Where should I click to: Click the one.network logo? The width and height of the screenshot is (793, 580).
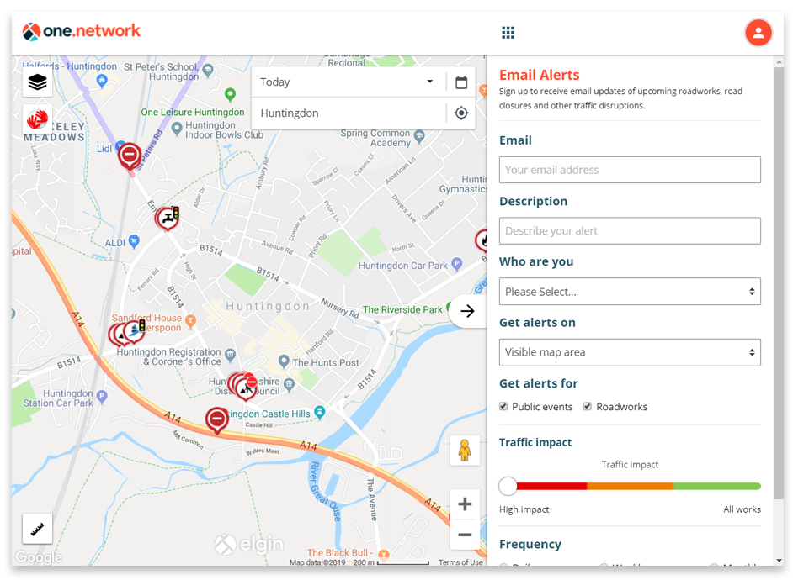point(82,32)
